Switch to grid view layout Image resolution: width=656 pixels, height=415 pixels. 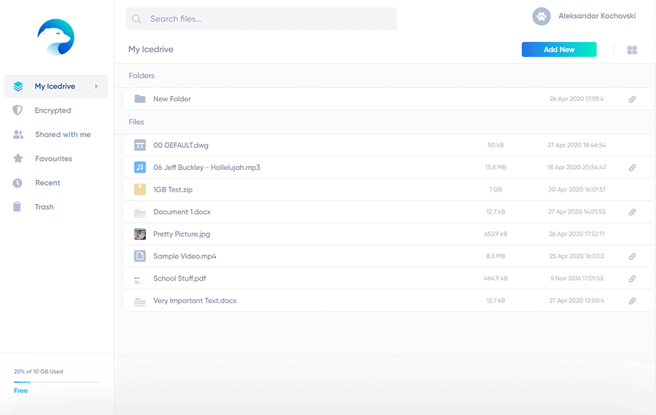tap(632, 49)
